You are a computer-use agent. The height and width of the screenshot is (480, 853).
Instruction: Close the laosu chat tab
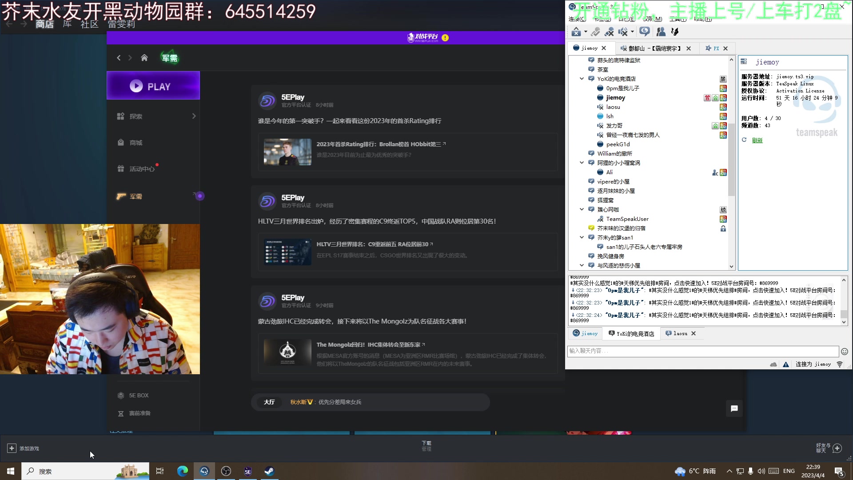click(694, 333)
